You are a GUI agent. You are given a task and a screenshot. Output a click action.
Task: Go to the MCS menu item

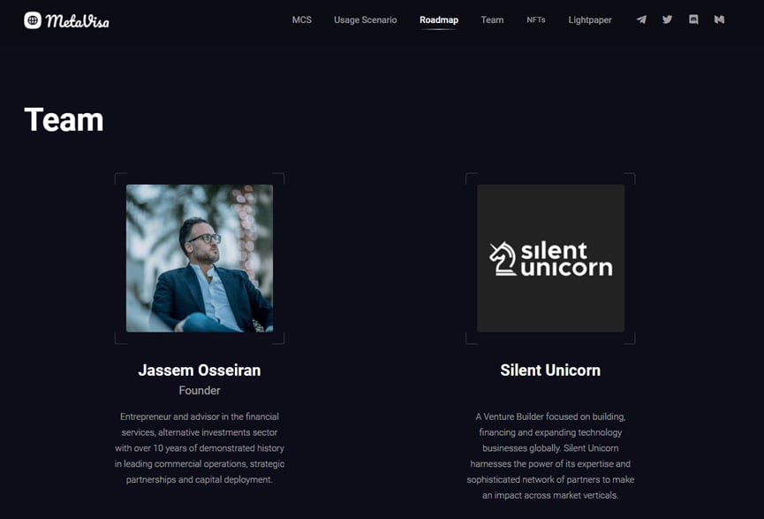coord(301,20)
